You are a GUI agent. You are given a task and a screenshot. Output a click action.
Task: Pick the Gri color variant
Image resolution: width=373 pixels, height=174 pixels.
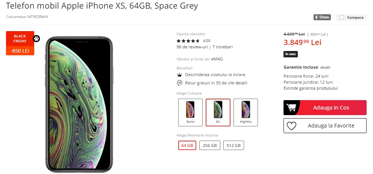click(218, 112)
